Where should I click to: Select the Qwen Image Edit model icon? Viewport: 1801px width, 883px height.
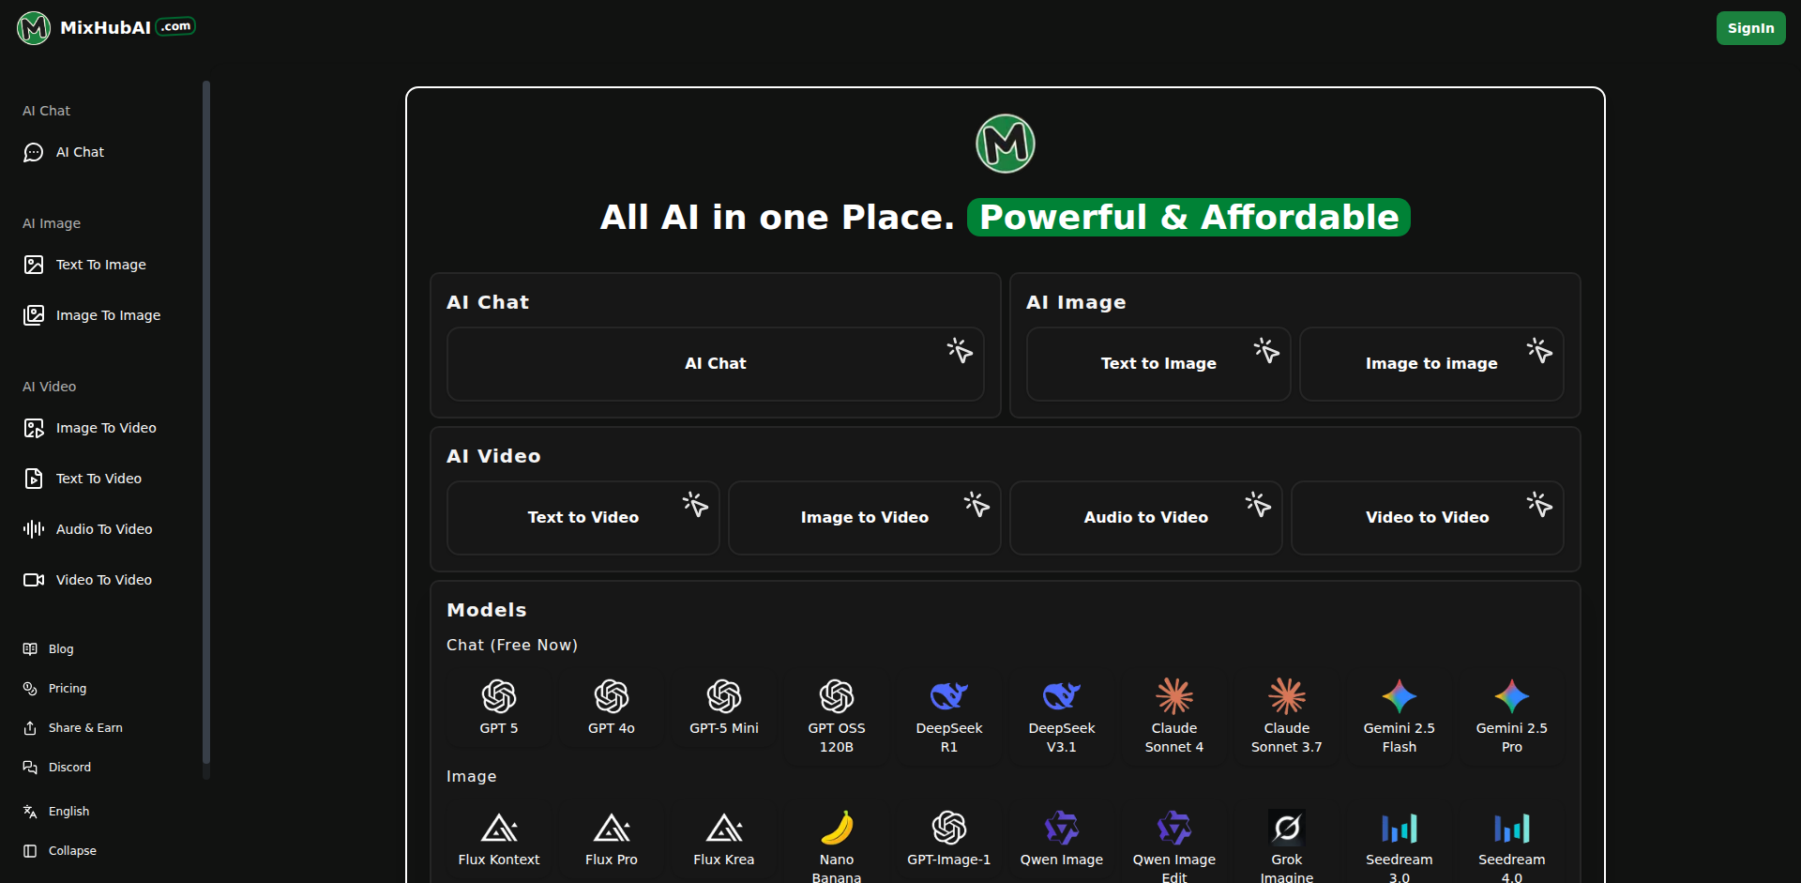(1174, 828)
